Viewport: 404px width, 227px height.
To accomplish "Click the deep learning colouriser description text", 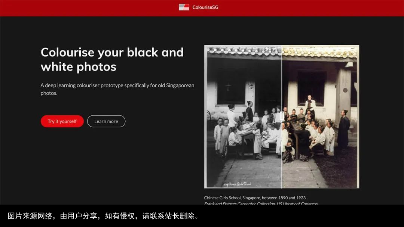I will pyautogui.click(x=117, y=89).
